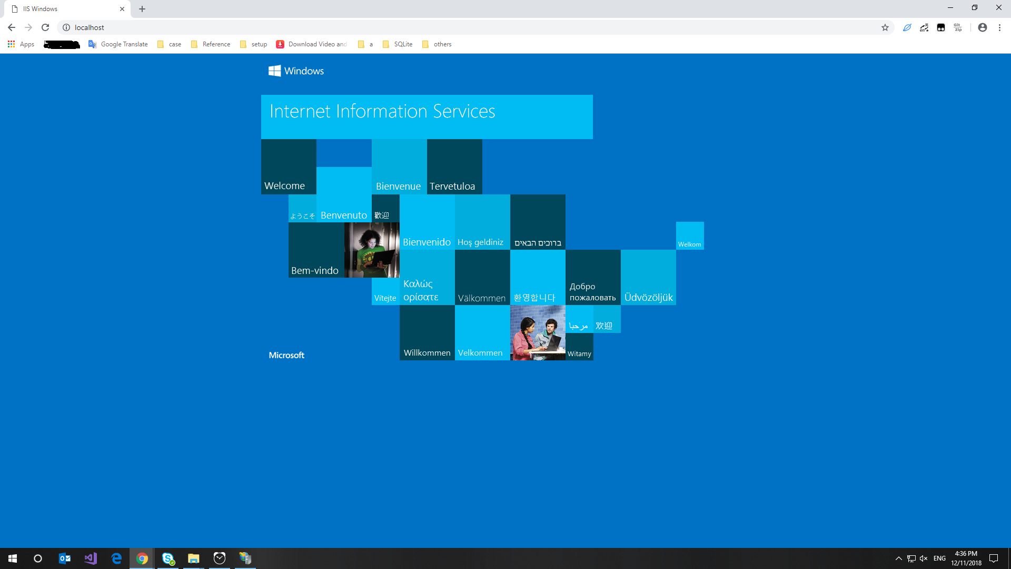Click the Καλώς ορίσατε tile
Image resolution: width=1011 pixels, height=569 pixels.
click(427, 277)
